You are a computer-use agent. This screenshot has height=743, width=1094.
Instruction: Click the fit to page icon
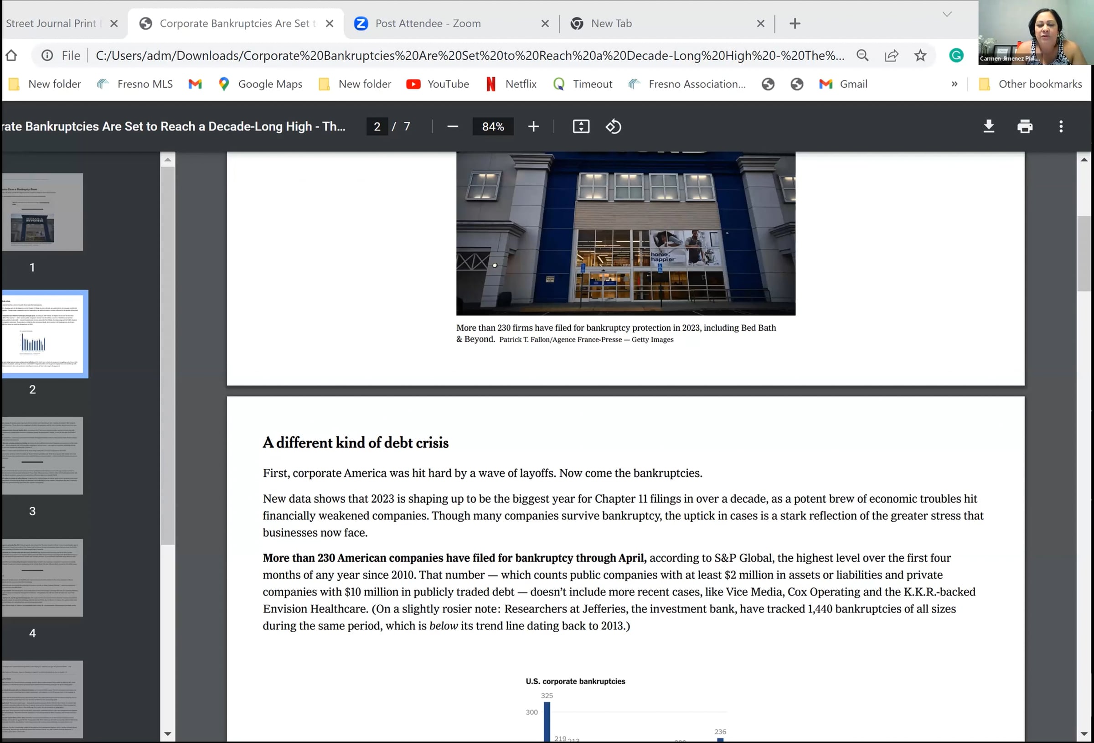tap(580, 126)
